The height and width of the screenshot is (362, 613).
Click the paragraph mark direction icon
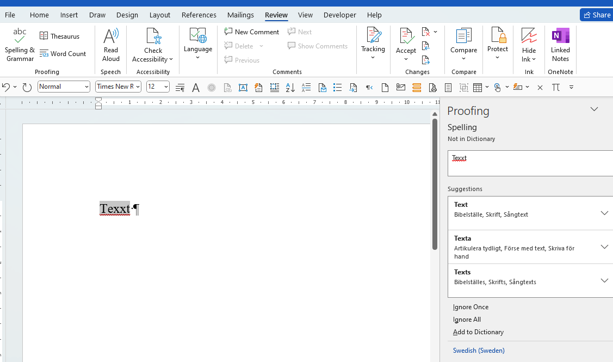point(369,87)
